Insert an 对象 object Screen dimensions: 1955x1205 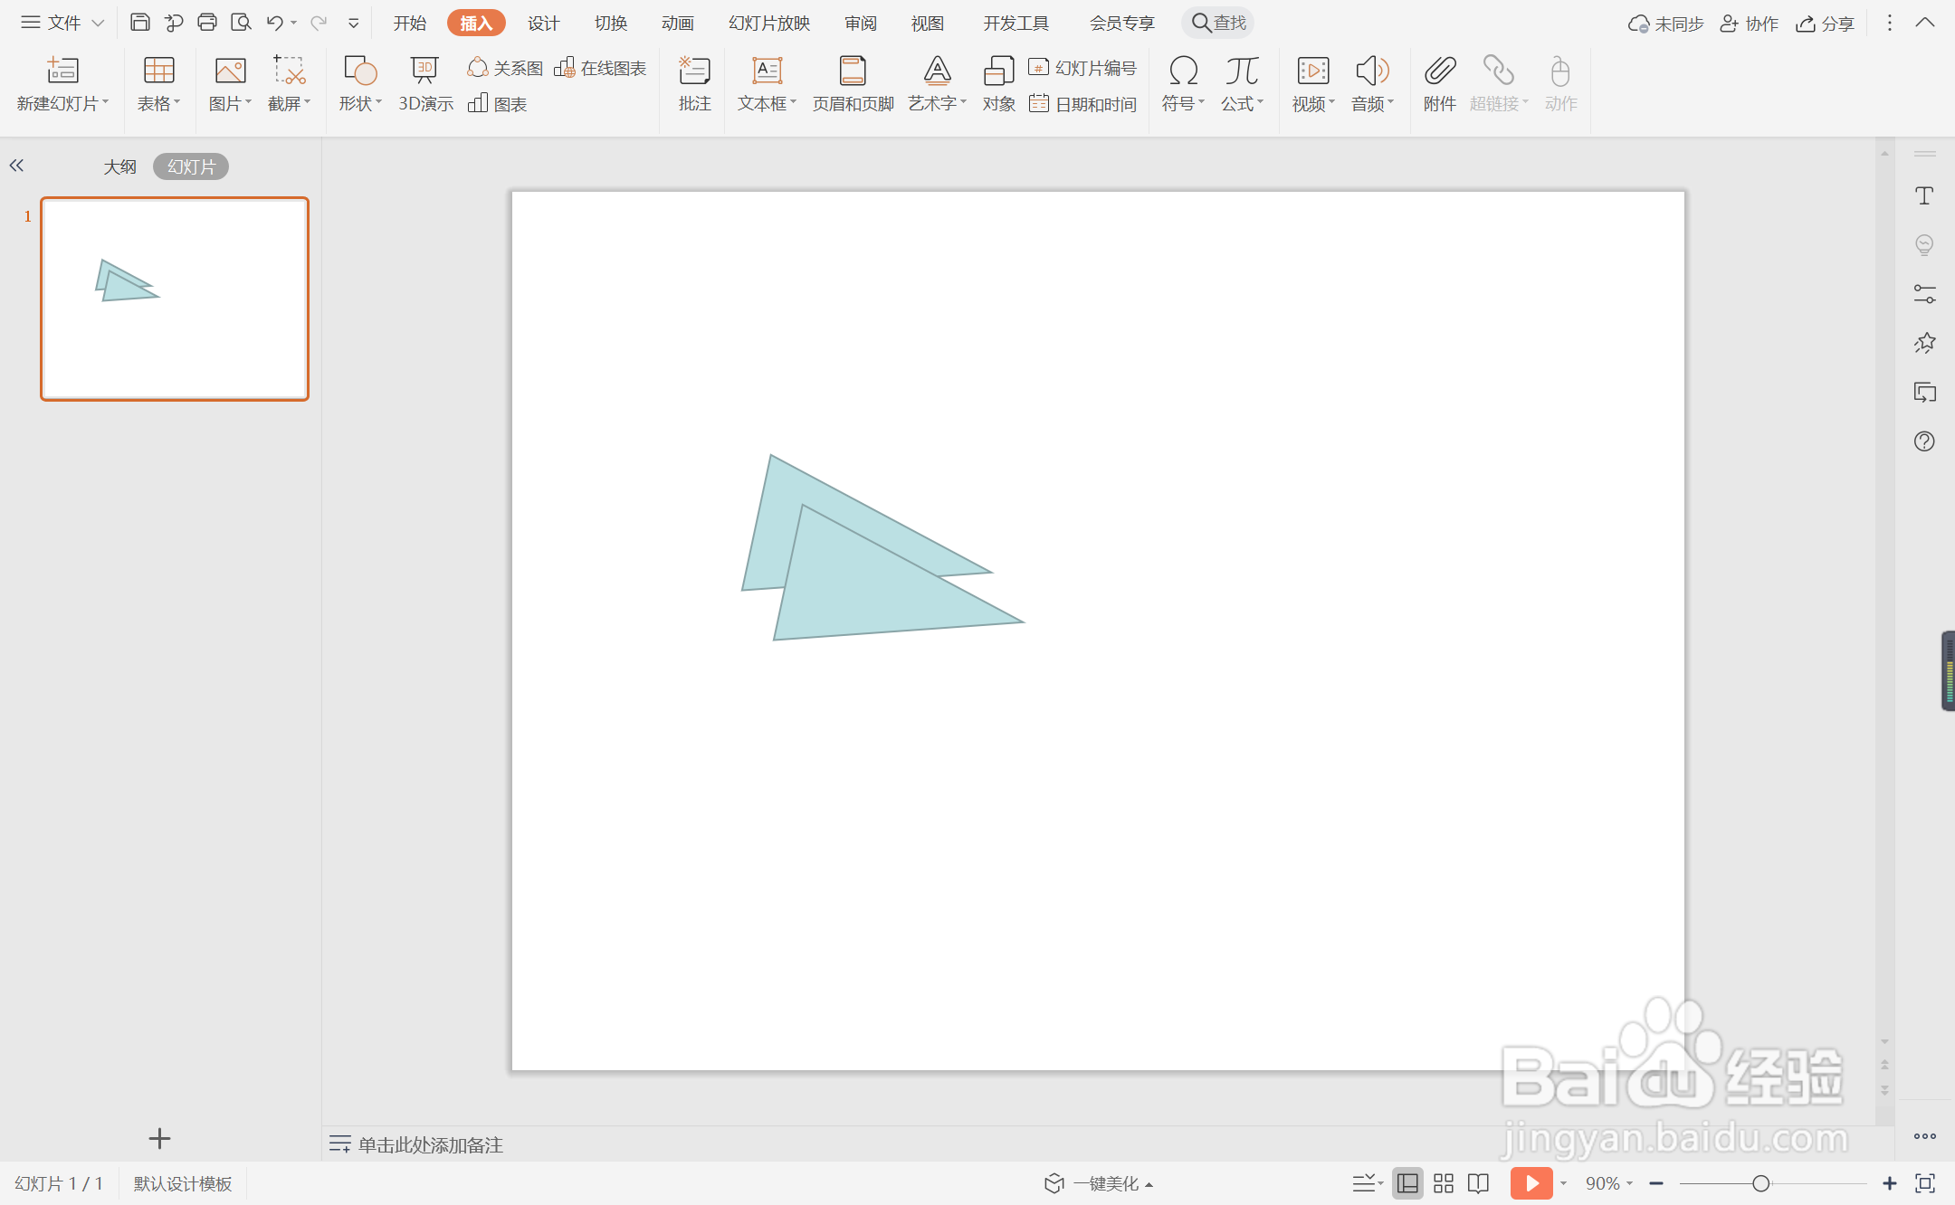[998, 83]
